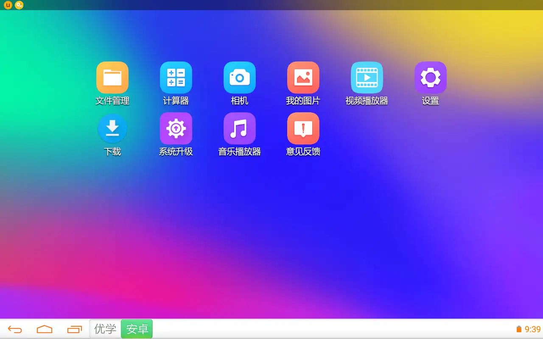The image size is (543, 339).
Task: Open the 文件管理 file manager app
Action: tap(112, 78)
